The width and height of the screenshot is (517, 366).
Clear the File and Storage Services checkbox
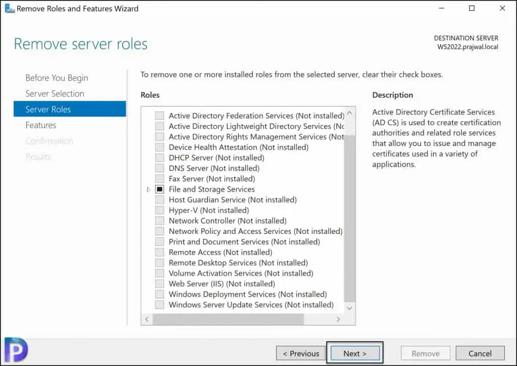click(160, 189)
